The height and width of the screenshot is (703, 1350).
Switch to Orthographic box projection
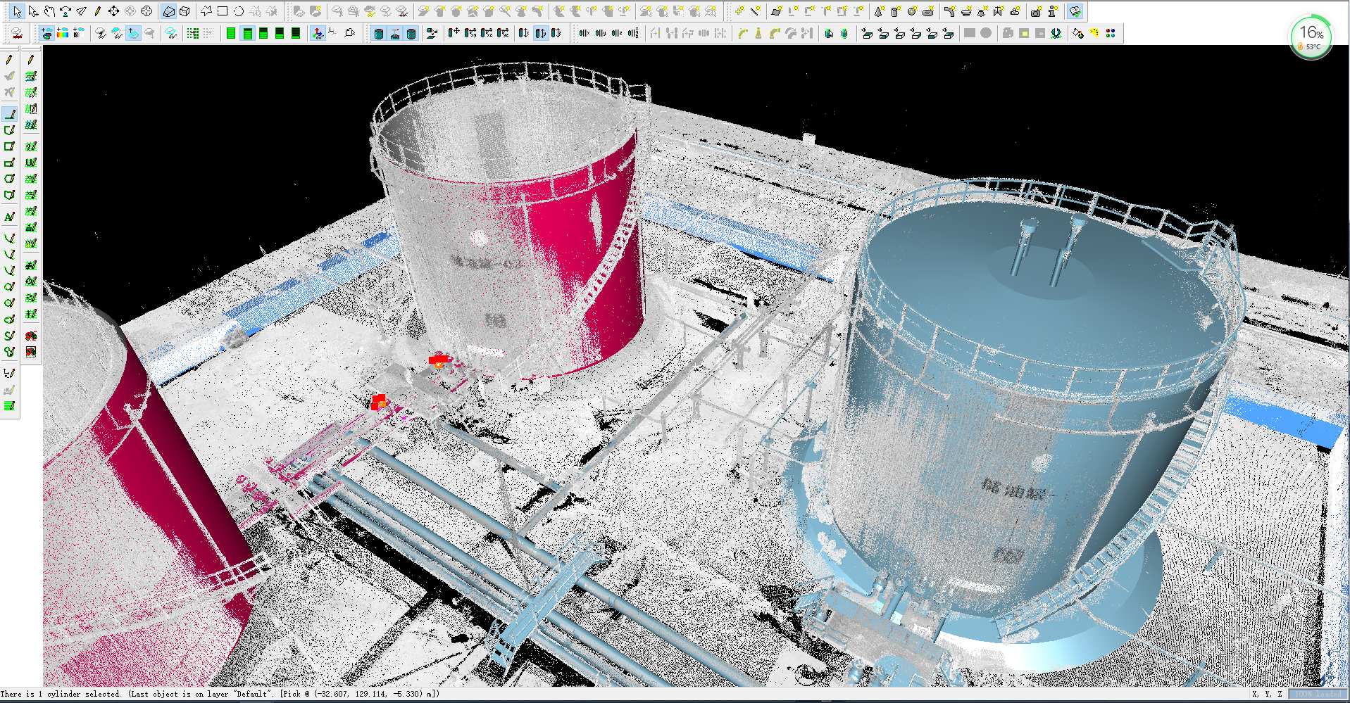pyautogui.click(x=185, y=11)
